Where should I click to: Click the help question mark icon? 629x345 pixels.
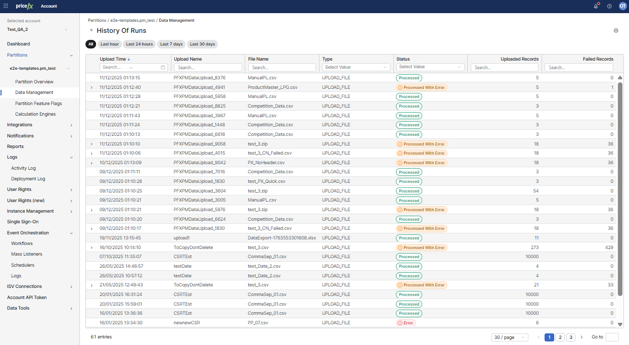tap(609, 6)
